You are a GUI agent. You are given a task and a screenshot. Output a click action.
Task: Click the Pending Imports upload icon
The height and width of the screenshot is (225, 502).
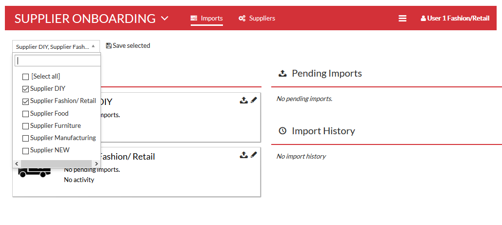coord(282,73)
